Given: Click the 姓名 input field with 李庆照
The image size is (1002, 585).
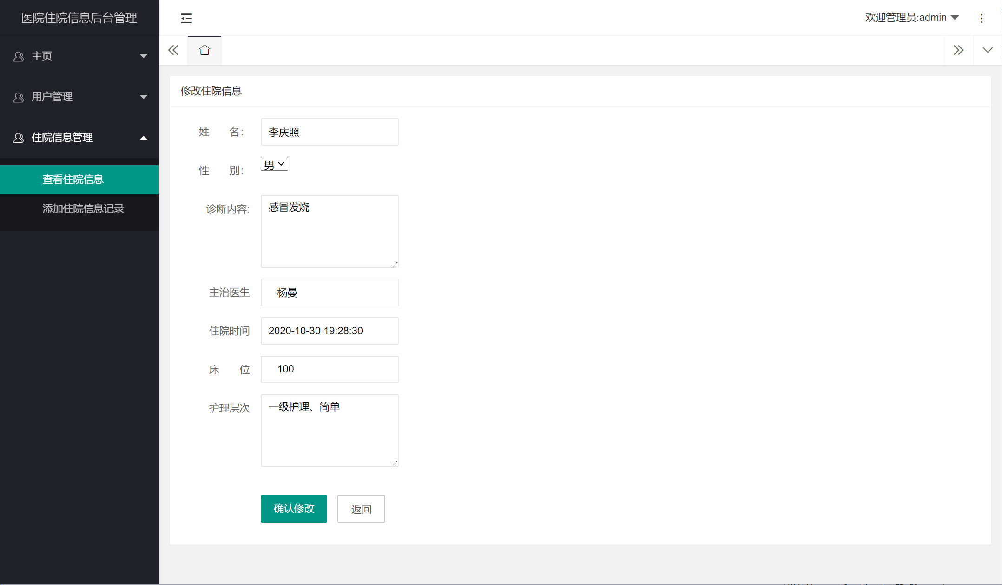Looking at the screenshot, I should click(330, 132).
